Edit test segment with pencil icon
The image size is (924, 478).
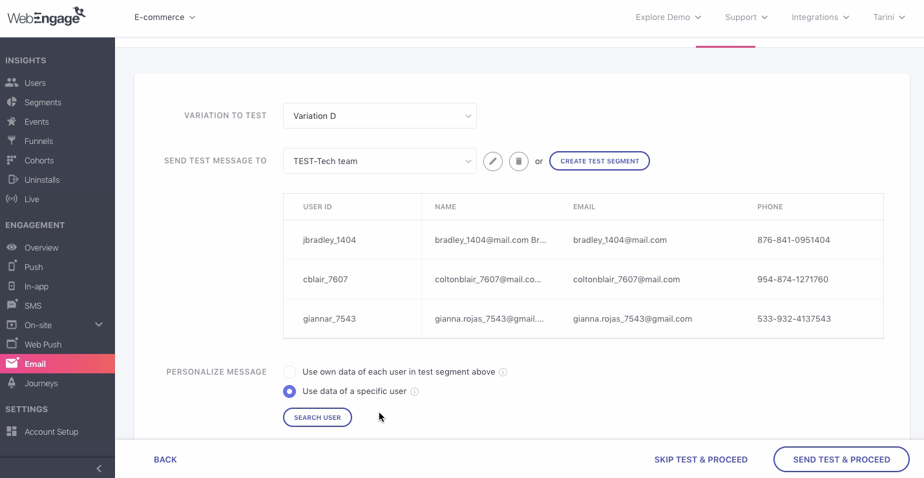click(493, 161)
